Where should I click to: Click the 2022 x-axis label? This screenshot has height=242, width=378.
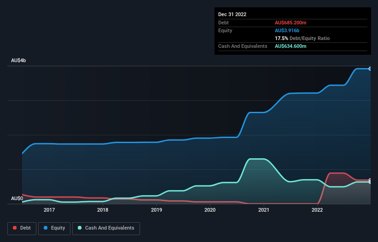pos(317,210)
